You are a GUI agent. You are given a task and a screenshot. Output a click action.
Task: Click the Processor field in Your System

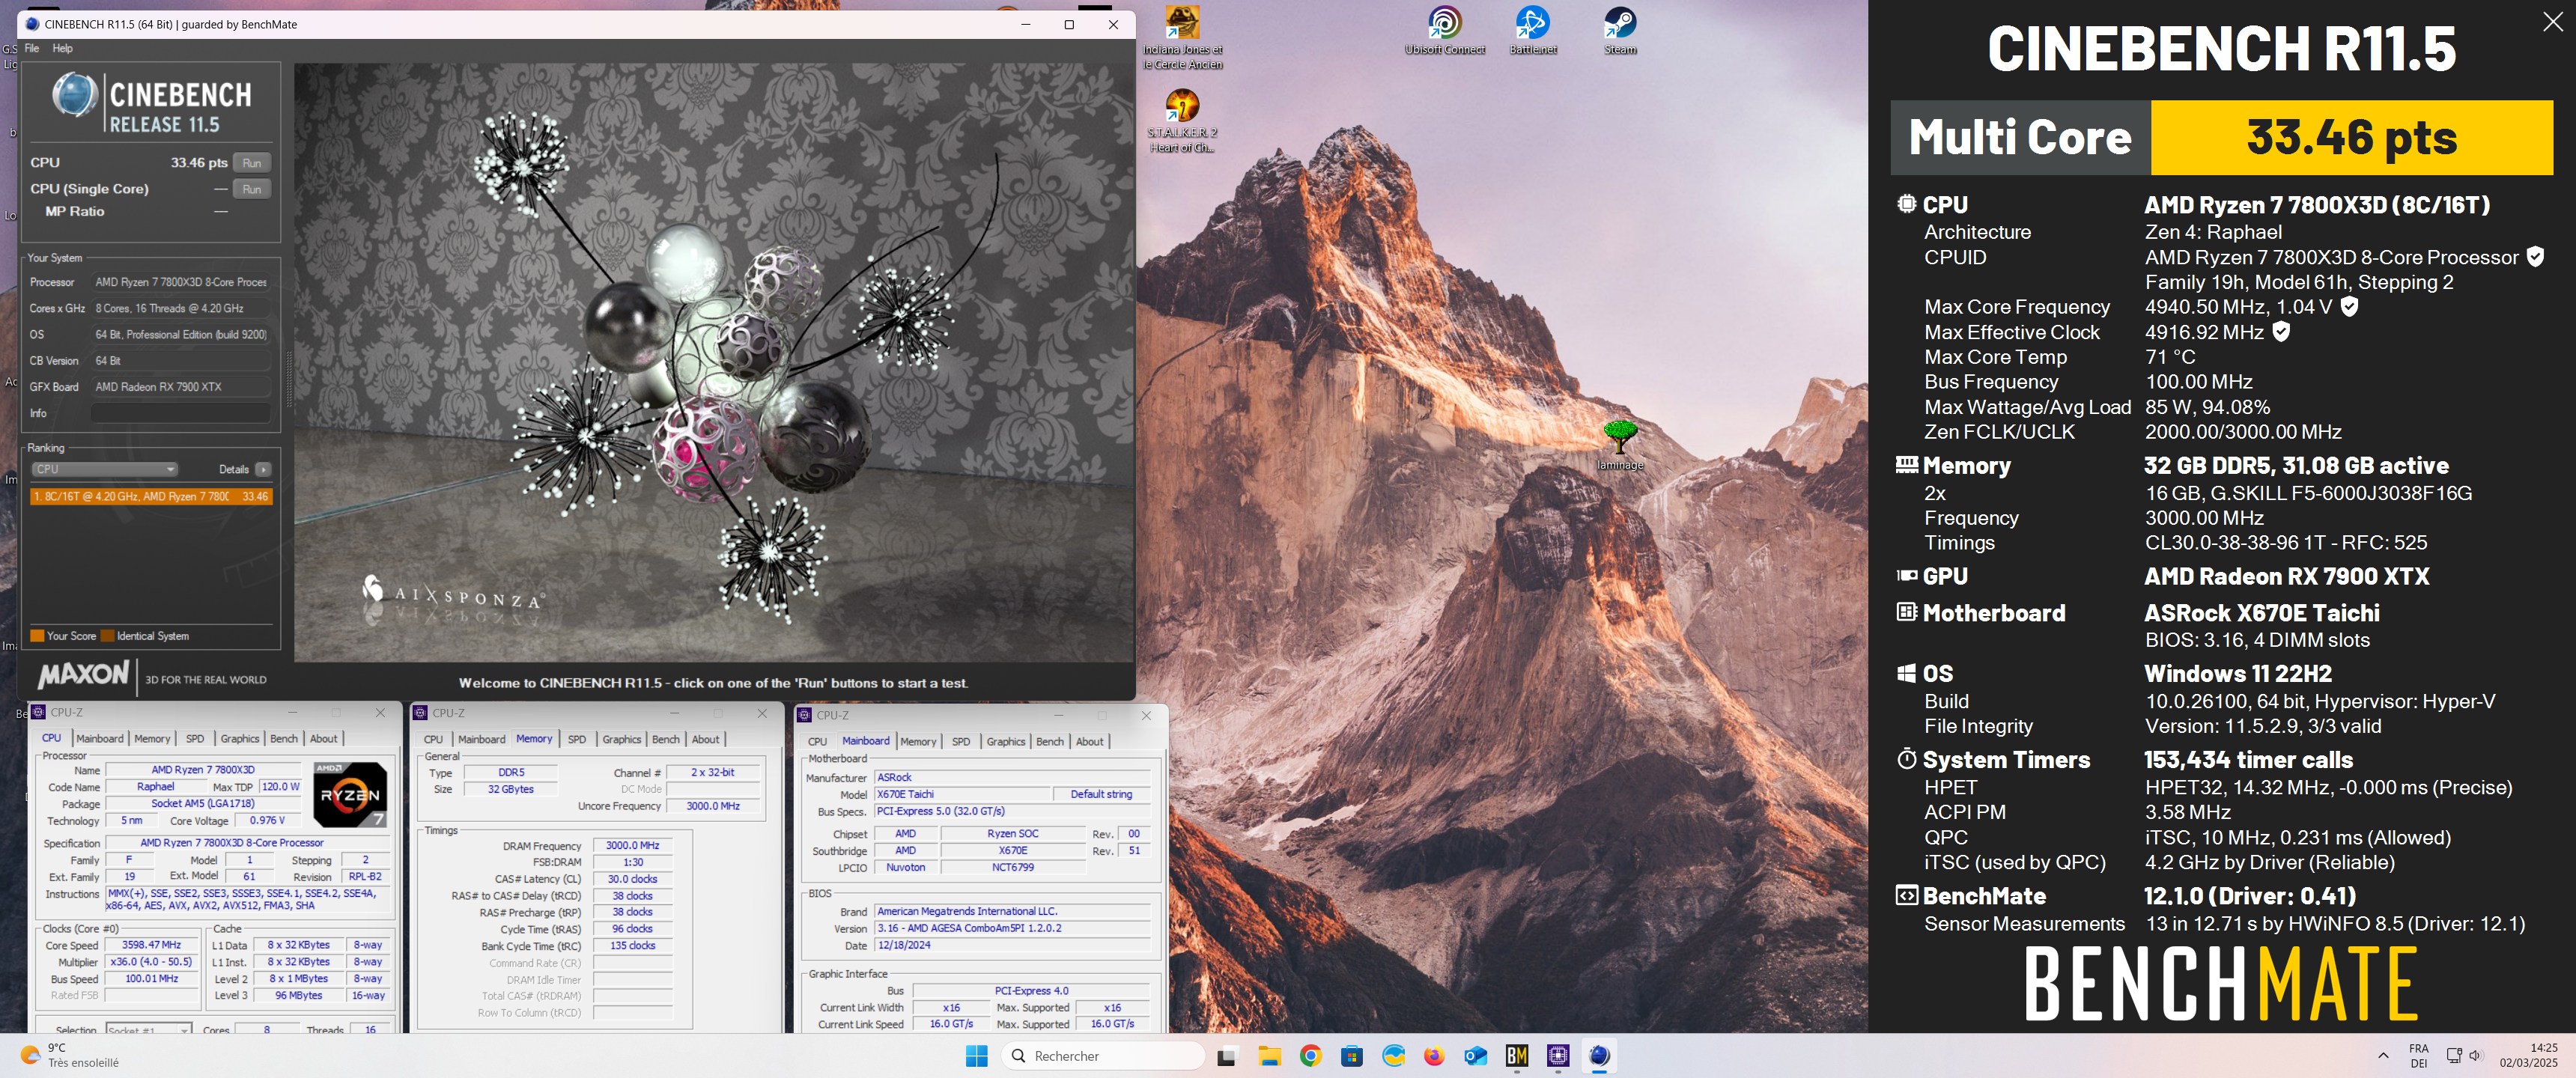[x=180, y=282]
